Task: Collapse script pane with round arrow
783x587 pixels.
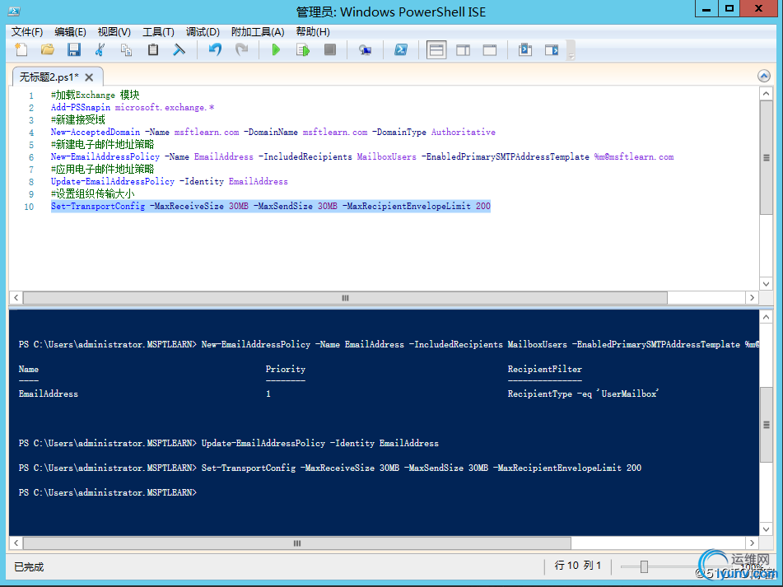Action: click(763, 76)
